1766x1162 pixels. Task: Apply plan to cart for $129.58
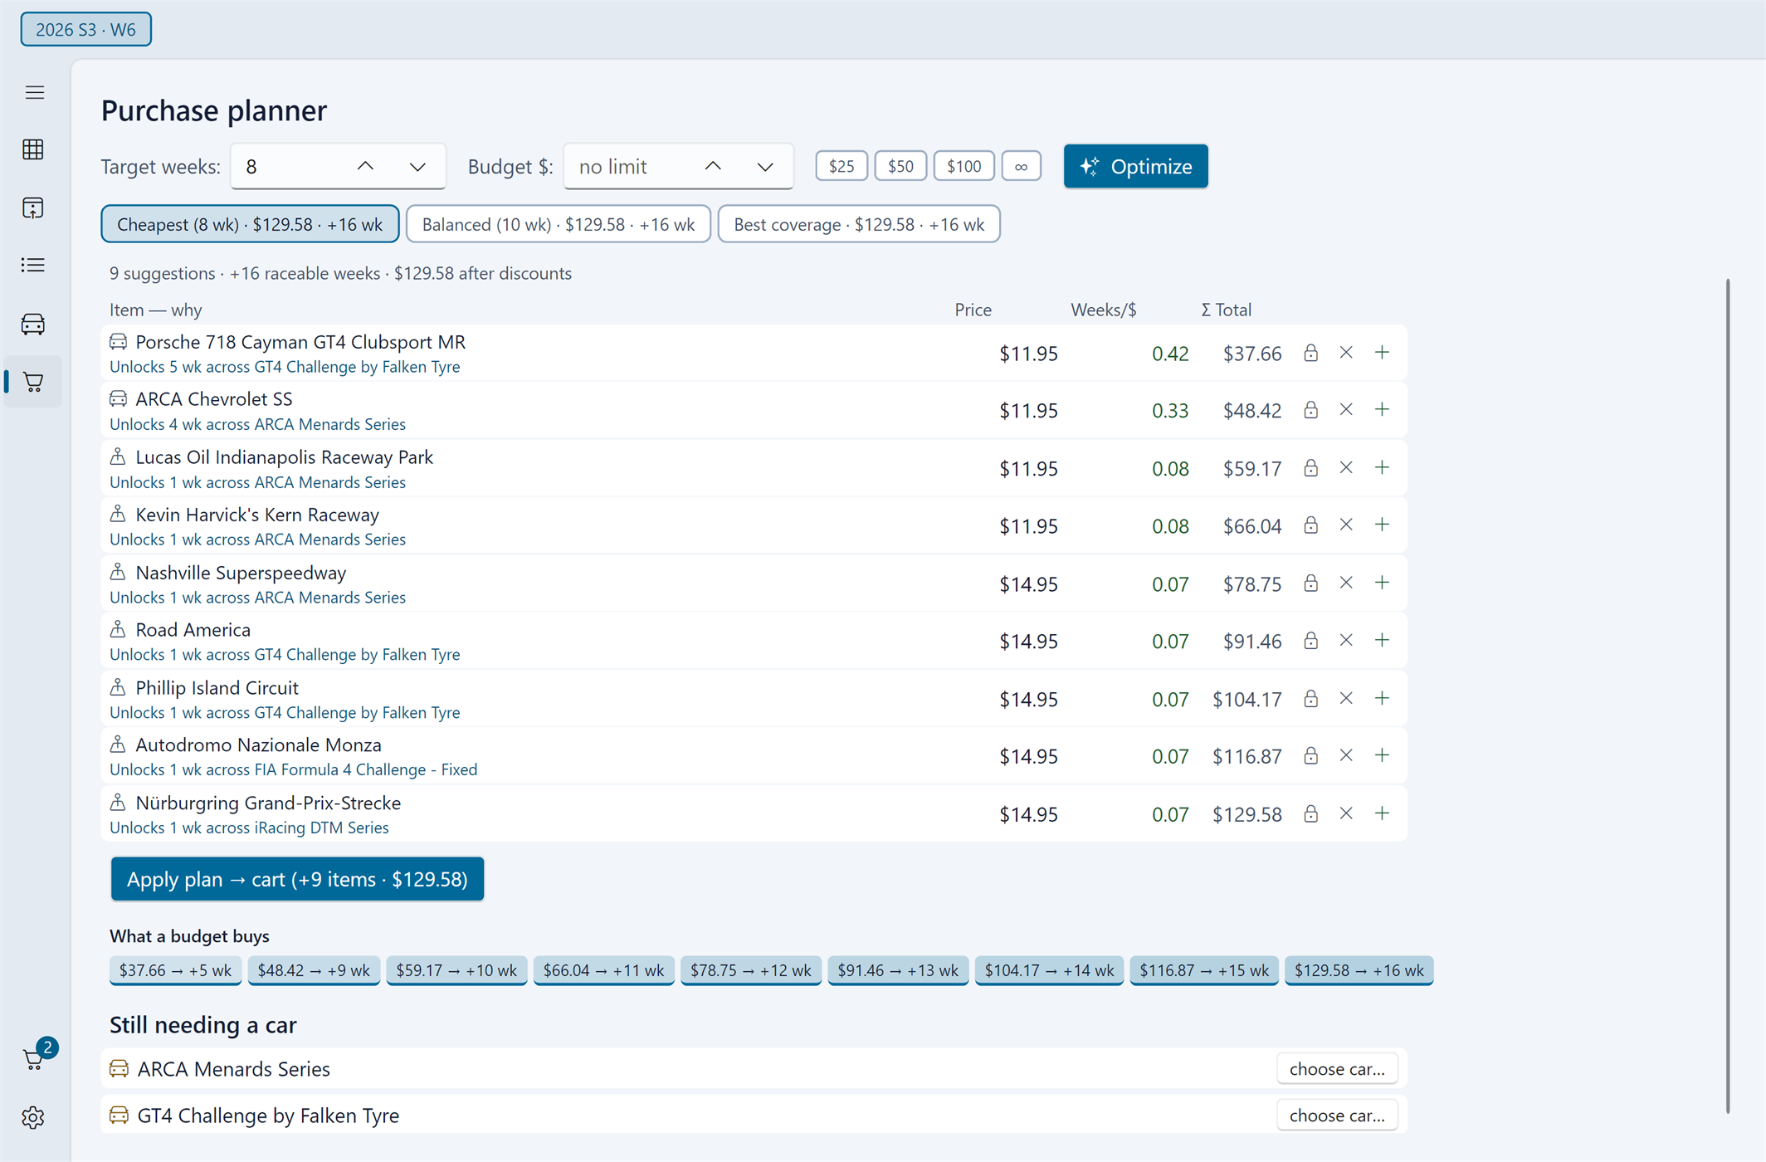[297, 879]
